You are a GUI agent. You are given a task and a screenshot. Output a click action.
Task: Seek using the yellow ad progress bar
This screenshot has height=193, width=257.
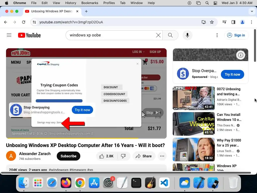click(86, 138)
